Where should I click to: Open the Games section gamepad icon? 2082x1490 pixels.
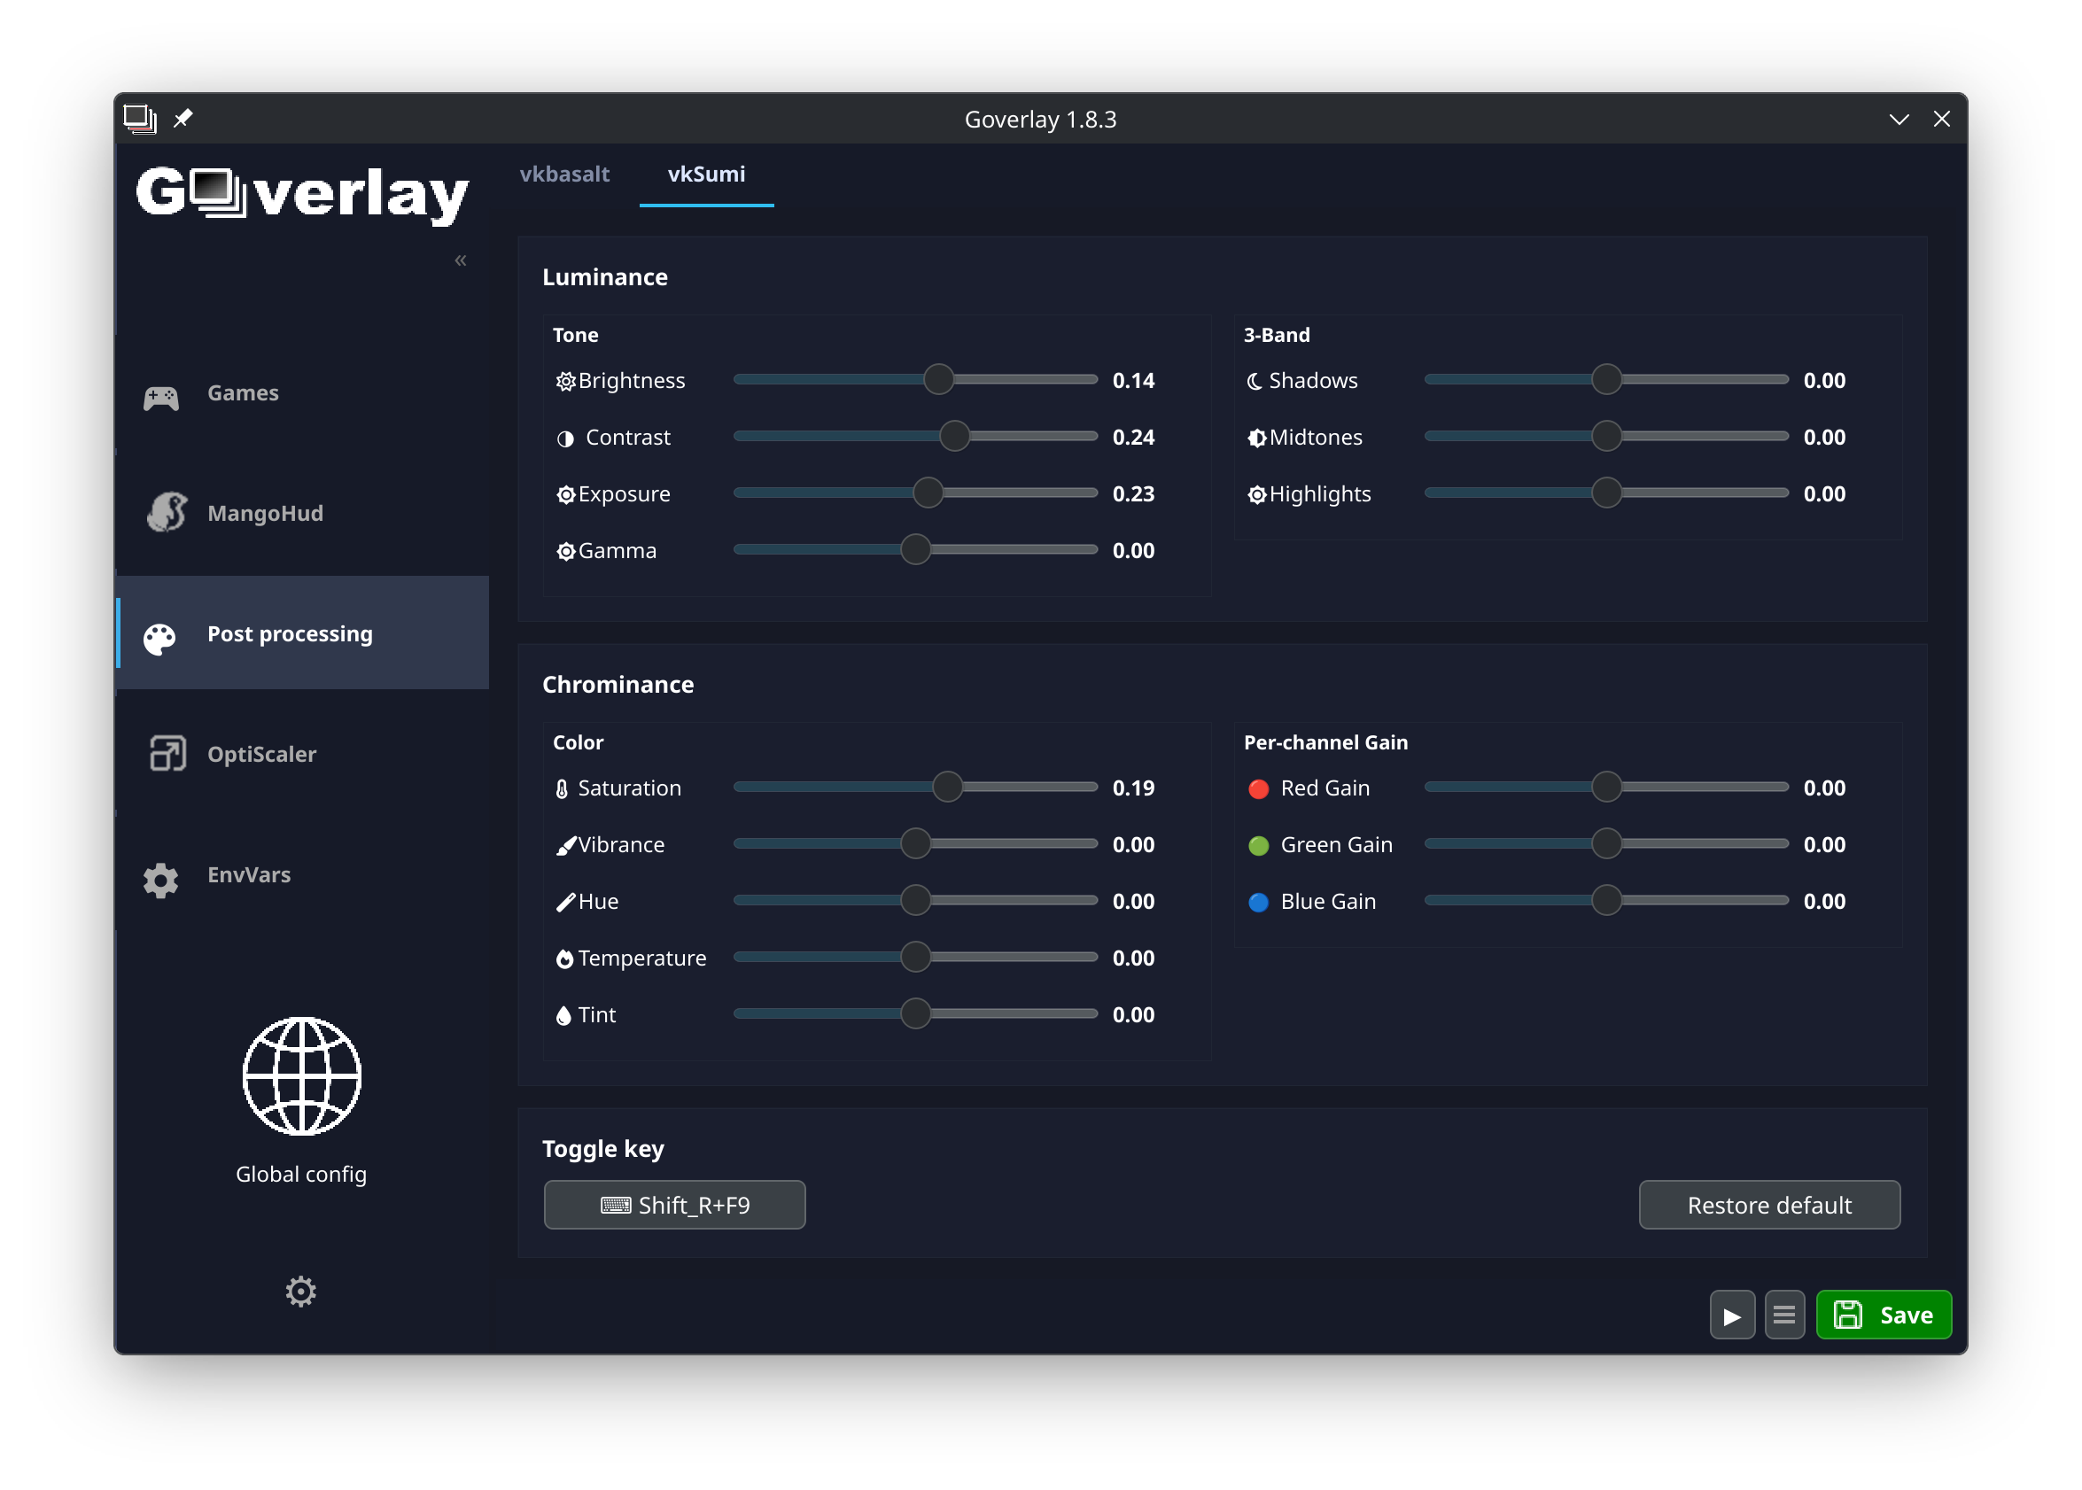pyautogui.click(x=161, y=397)
